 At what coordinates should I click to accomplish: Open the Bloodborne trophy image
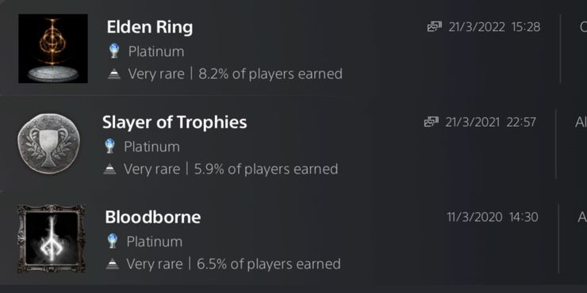point(52,238)
